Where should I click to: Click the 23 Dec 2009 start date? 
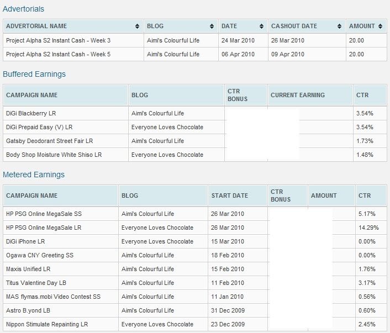point(228,324)
